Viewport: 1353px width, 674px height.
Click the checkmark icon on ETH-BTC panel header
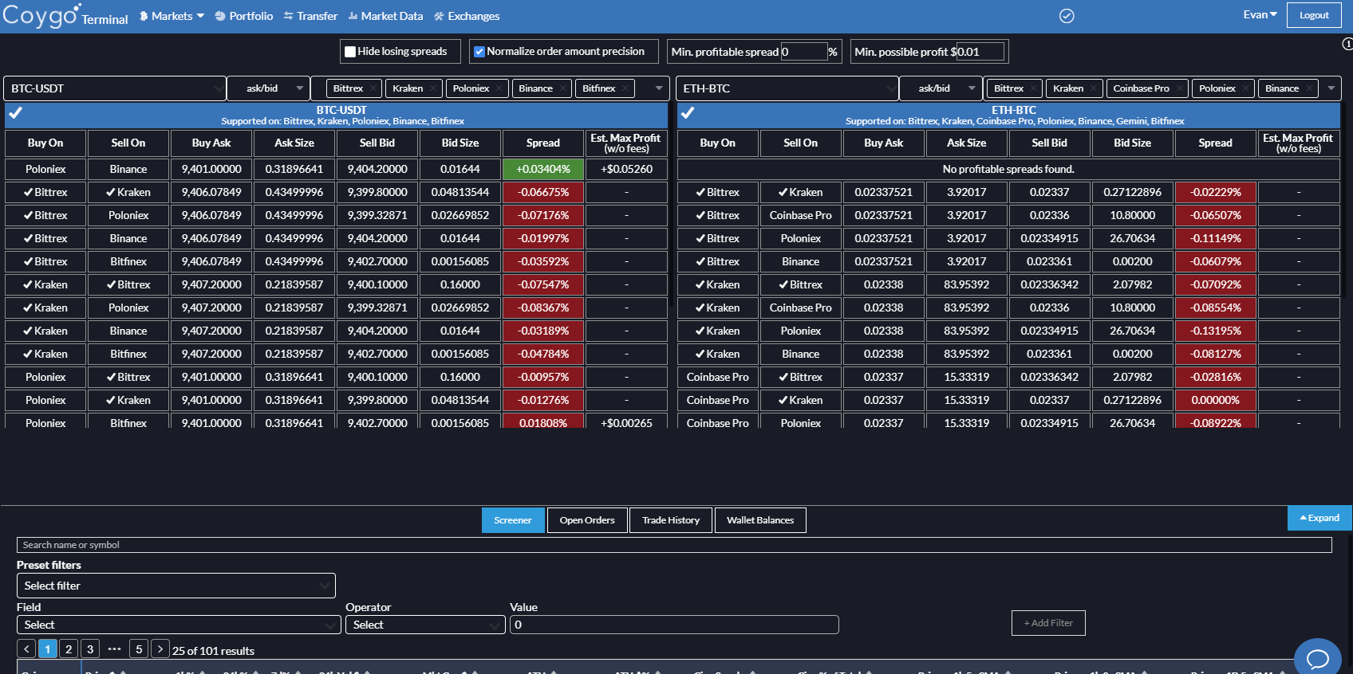click(688, 113)
